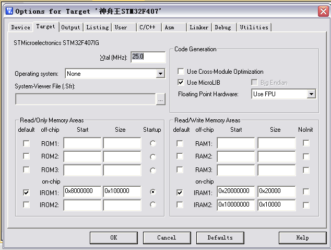Click the ROM2 Start field
The width and height of the screenshot is (331, 250).
(82, 156)
